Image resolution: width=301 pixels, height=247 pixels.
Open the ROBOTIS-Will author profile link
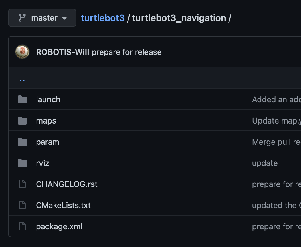63,52
